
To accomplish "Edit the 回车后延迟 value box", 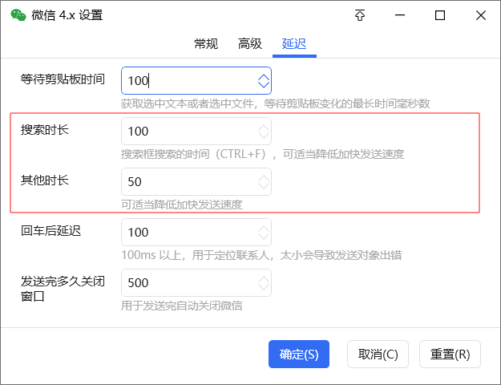I will pyautogui.click(x=196, y=232).
